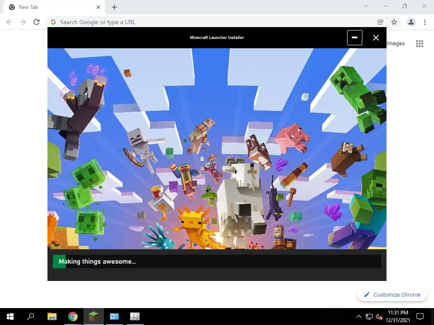434x325 pixels.
Task: Reload the current page
Action: [x=36, y=22]
